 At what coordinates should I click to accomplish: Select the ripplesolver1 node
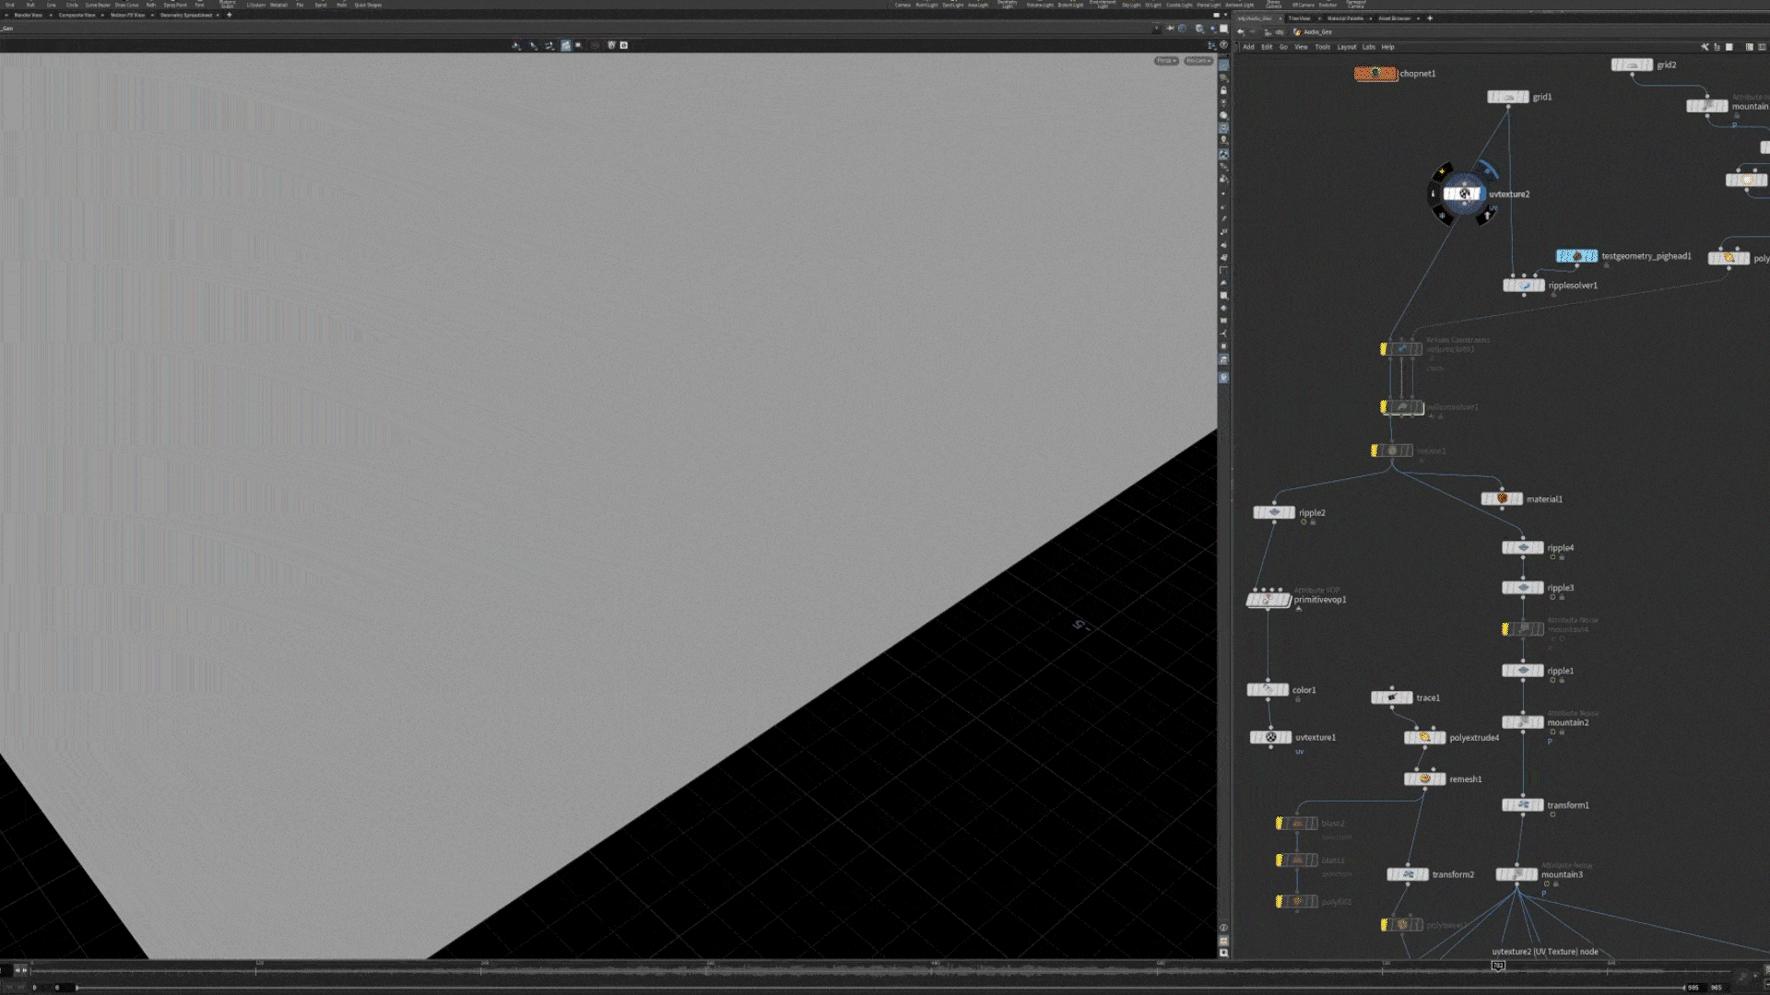[1524, 286]
